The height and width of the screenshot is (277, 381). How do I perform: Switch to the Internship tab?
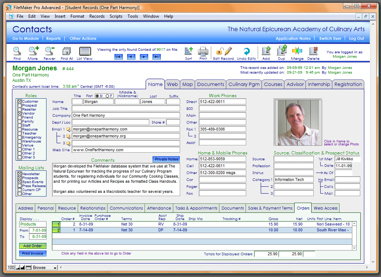click(319, 84)
